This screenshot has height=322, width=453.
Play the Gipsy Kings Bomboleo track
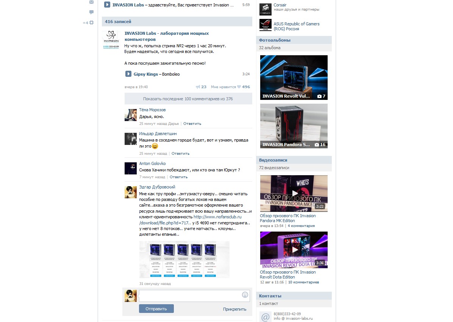point(128,74)
